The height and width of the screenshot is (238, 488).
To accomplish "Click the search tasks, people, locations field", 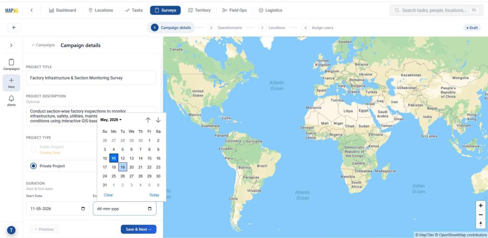I will pyautogui.click(x=437, y=10).
